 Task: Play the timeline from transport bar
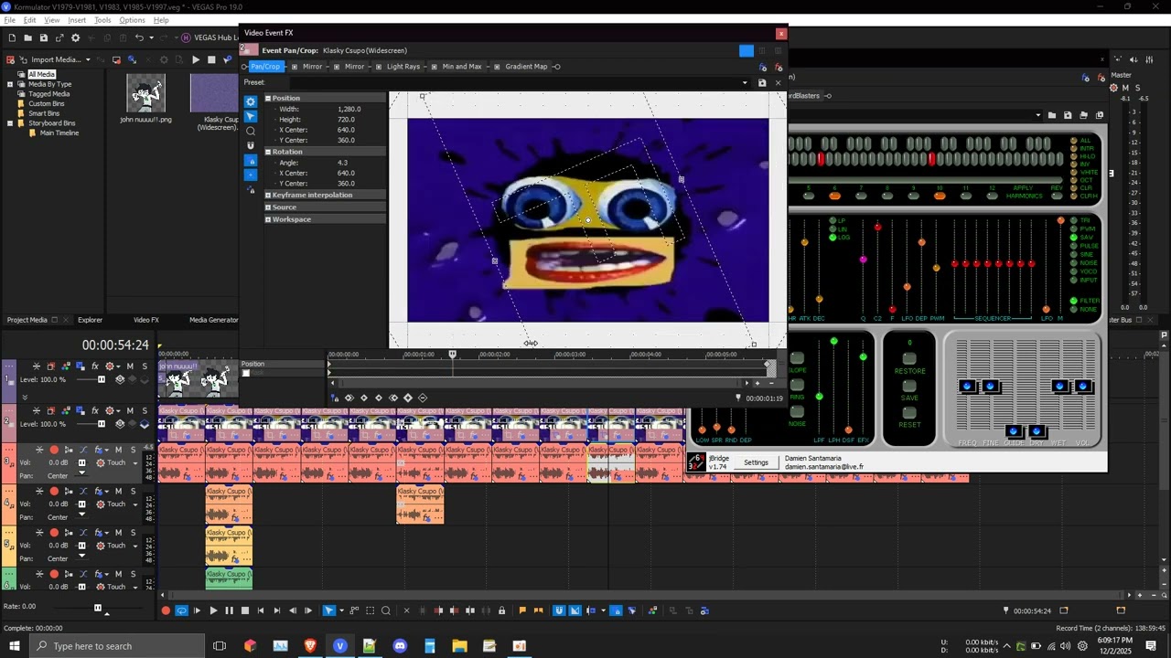(213, 610)
